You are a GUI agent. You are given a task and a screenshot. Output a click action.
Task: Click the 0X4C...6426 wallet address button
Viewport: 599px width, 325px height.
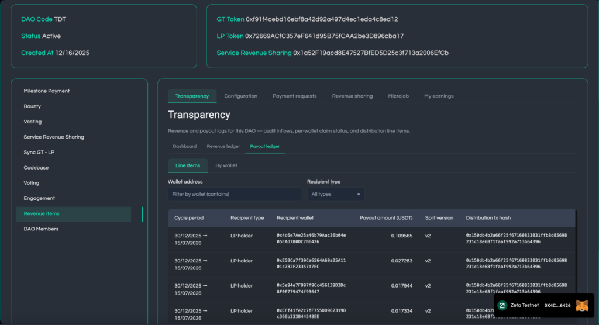point(557,306)
